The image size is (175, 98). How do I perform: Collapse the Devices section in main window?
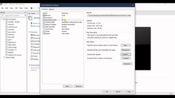(x=30, y=32)
